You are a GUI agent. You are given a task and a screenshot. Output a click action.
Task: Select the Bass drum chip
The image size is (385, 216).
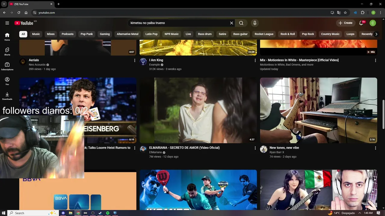point(205,34)
